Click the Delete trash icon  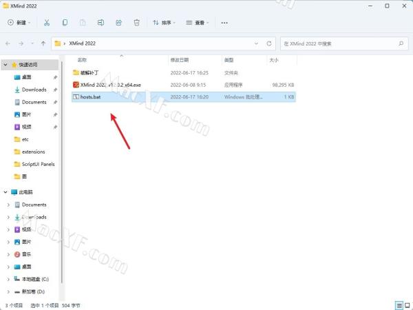[x=136, y=23]
